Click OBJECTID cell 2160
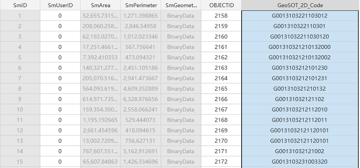Image resolution: width=360 pixels, height=168 pixels. [x=221, y=36]
